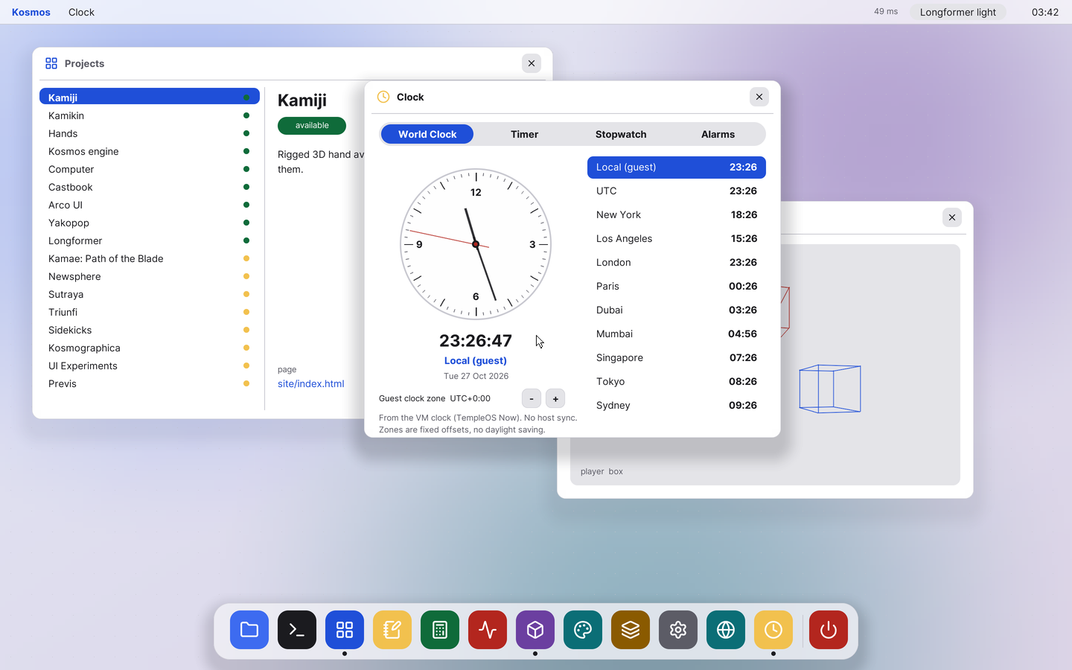This screenshot has width=1072, height=670.
Task: Select UI Experiments in Projects list
Action: click(x=150, y=366)
